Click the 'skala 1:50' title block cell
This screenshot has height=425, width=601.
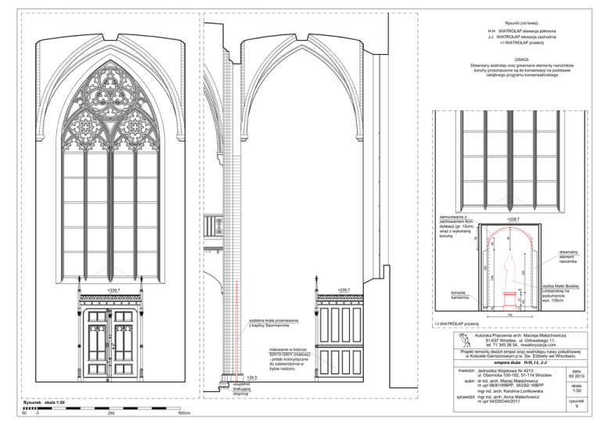point(576,388)
